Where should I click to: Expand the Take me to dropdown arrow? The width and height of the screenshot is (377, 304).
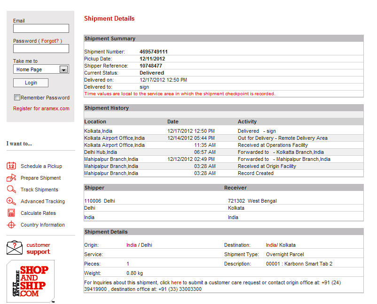click(x=64, y=69)
